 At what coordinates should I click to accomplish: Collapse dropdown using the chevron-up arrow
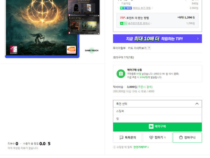pyautogui.click(x=197, y=104)
